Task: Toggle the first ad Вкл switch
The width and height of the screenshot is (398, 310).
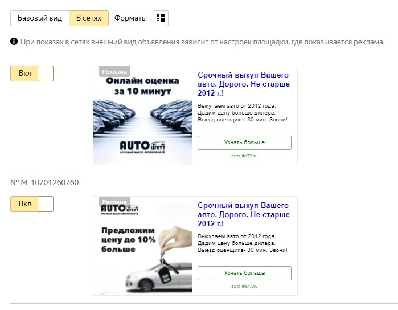Action: click(x=32, y=74)
